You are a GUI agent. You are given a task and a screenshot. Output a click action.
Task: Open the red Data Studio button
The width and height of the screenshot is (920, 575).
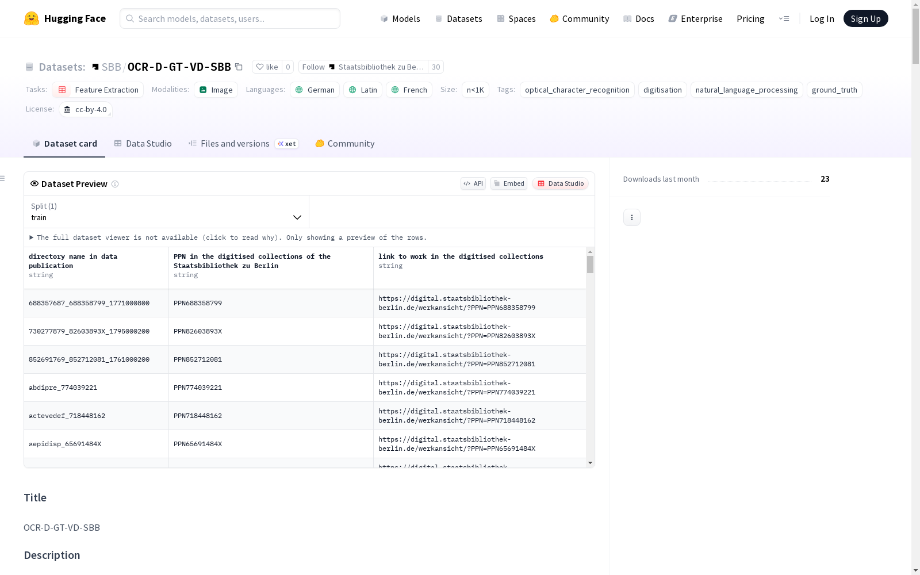[x=561, y=183]
